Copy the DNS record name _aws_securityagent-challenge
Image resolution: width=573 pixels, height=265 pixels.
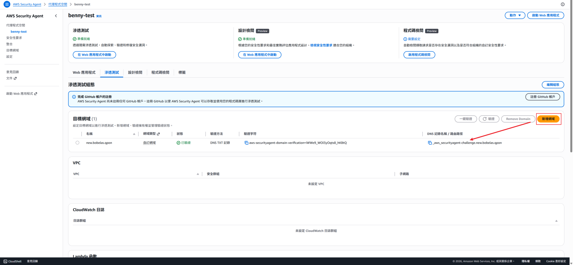tap(430, 143)
